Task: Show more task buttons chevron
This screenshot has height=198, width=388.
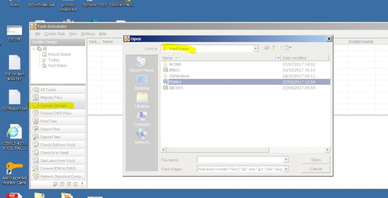Action: coord(82,183)
